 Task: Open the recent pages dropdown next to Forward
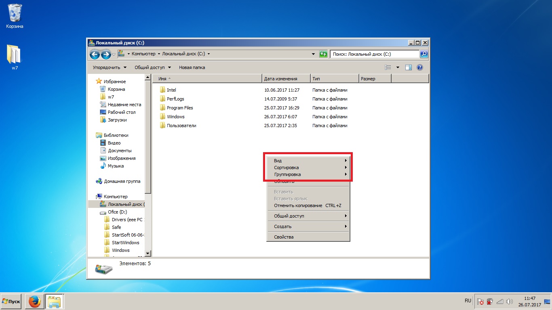click(x=114, y=54)
